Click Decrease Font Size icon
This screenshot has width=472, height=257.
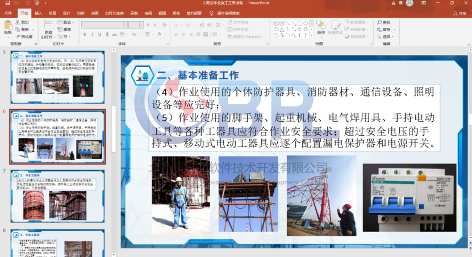click(155, 25)
